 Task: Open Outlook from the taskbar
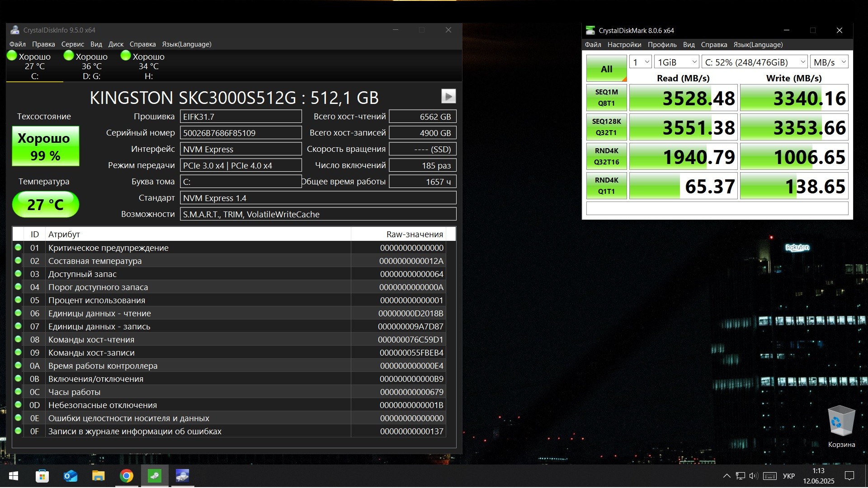pos(71,476)
